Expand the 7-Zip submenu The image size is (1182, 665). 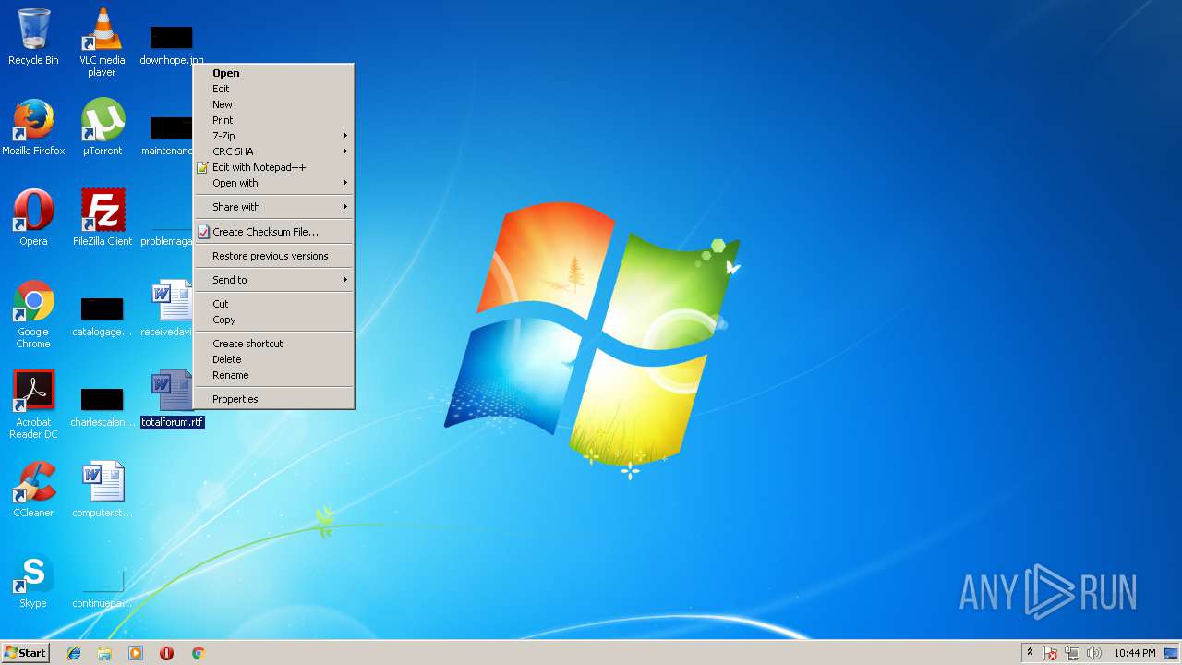pos(273,136)
